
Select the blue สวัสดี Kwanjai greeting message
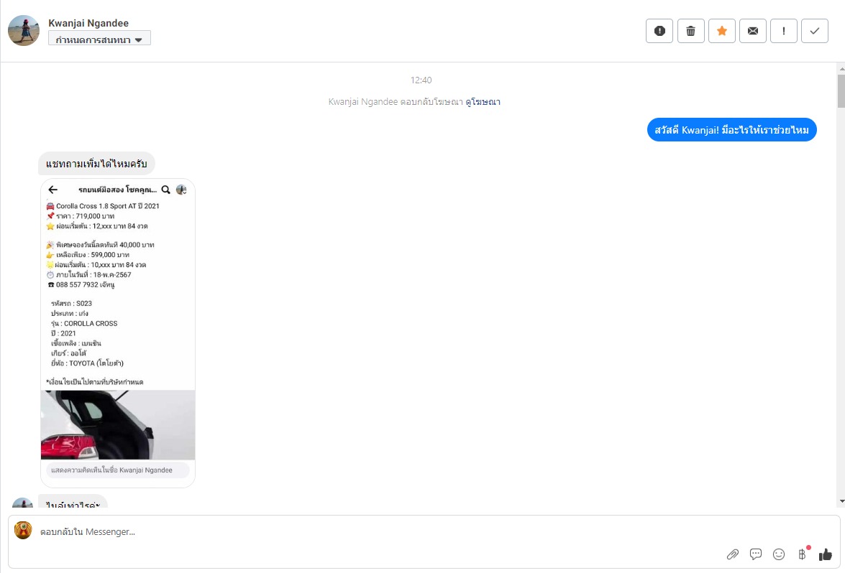click(x=731, y=130)
